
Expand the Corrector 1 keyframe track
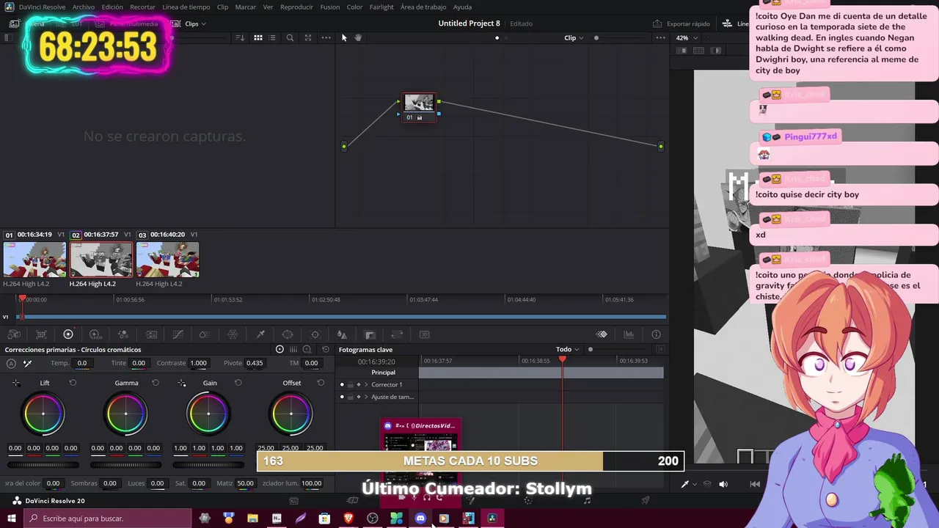(366, 385)
